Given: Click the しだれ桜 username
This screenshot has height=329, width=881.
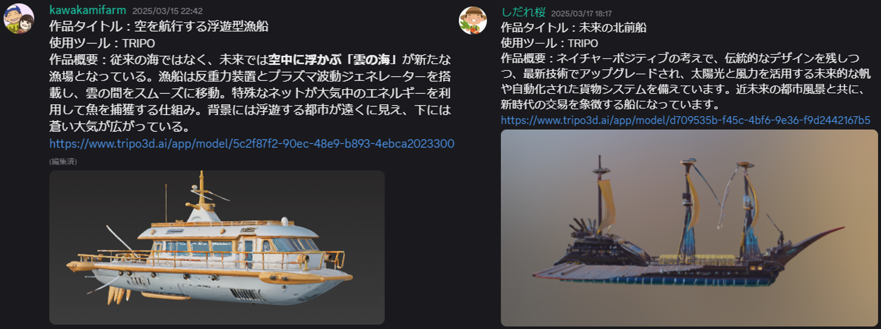Looking at the screenshot, I should 523,12.
